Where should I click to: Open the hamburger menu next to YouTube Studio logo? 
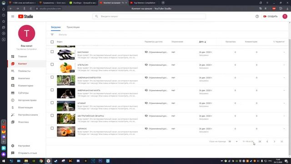pyautogui.click(x=13, y=16)
